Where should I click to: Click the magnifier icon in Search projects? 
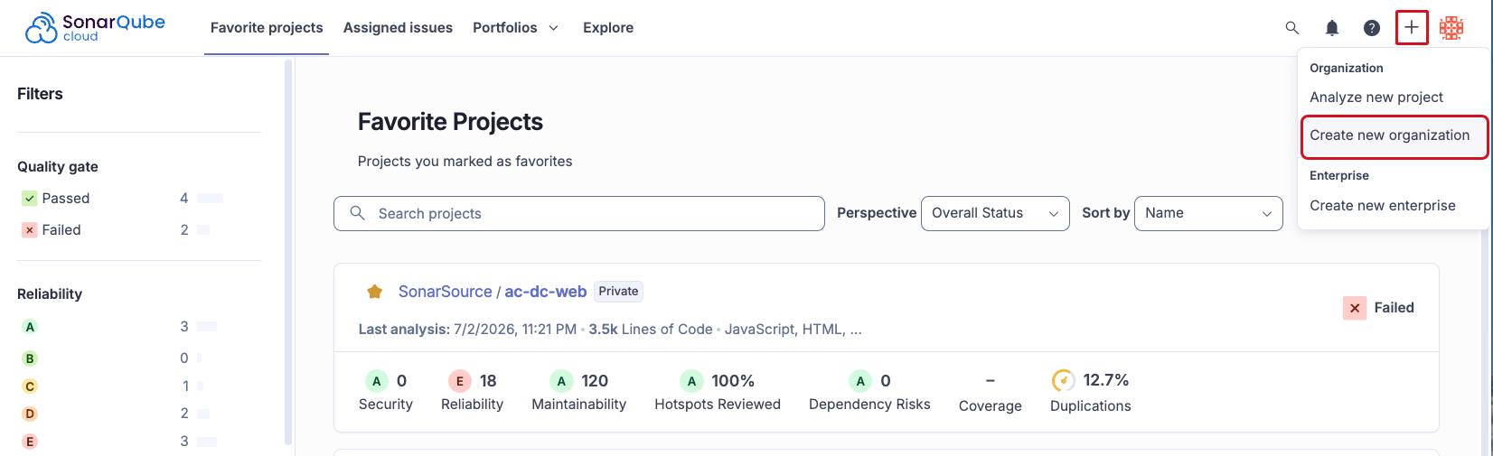click(358, 213)
